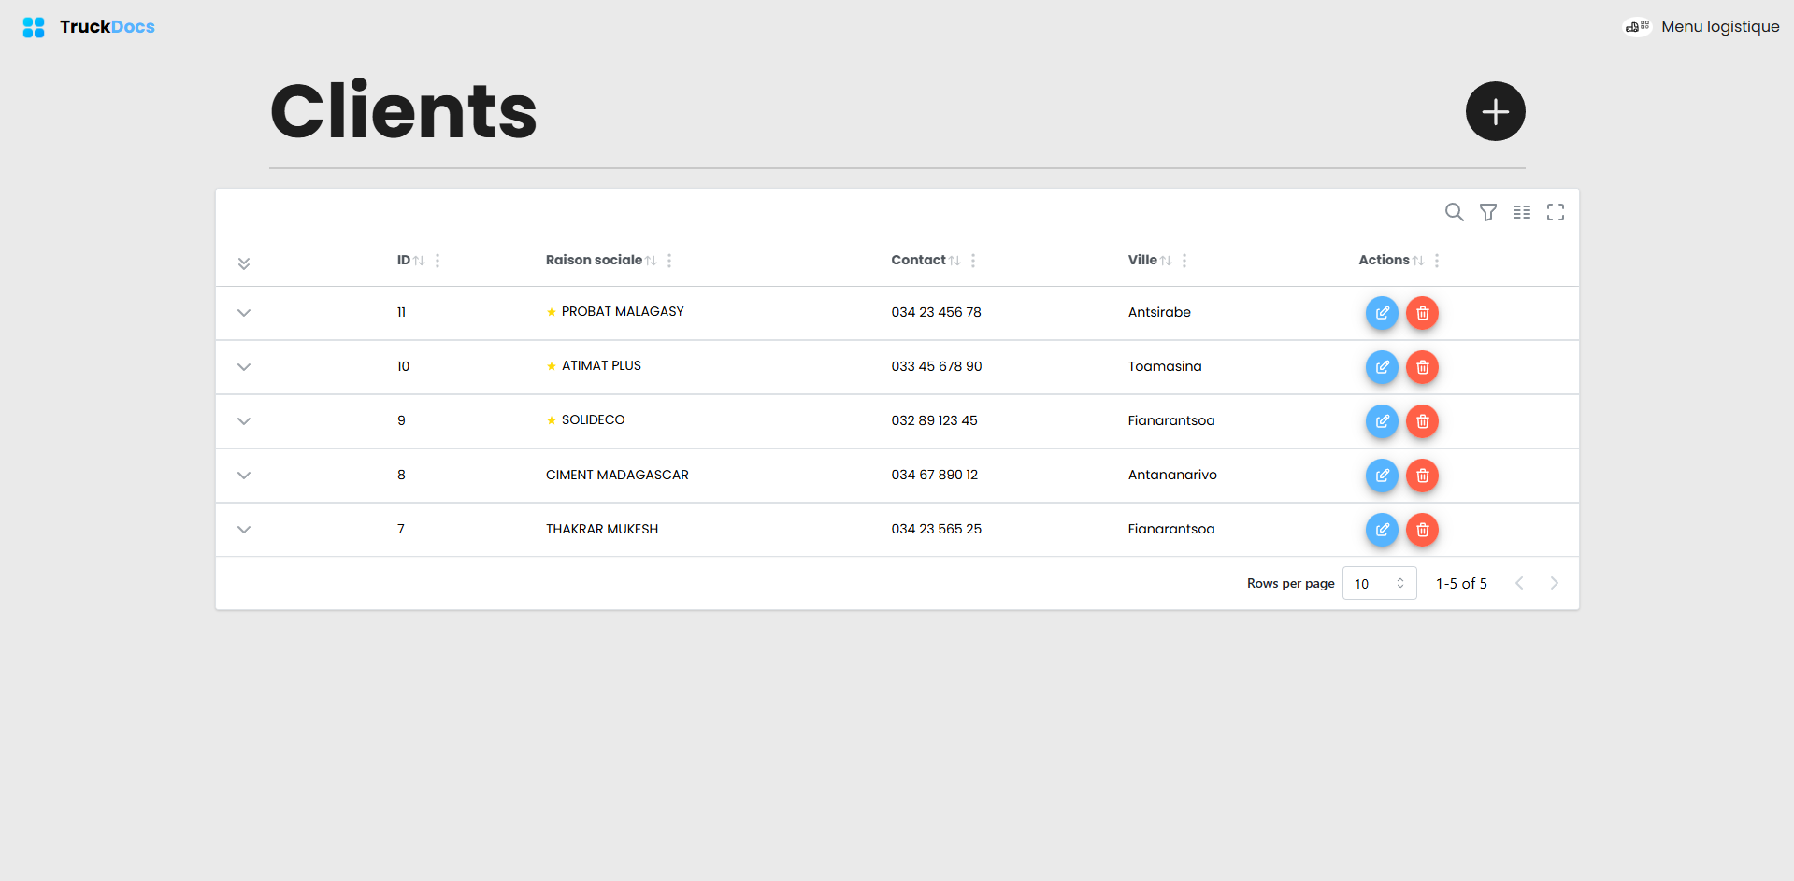Go to next page of clients
This screenshot has height=881, width=1794.
(x=1554, y=583)
